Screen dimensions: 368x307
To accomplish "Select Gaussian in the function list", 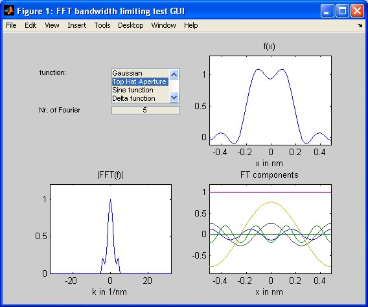I will pos(140,73).
